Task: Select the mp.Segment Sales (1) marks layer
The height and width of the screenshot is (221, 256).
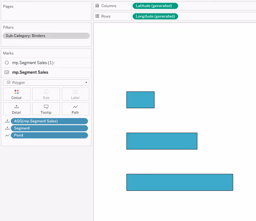Action: (46, 63)
